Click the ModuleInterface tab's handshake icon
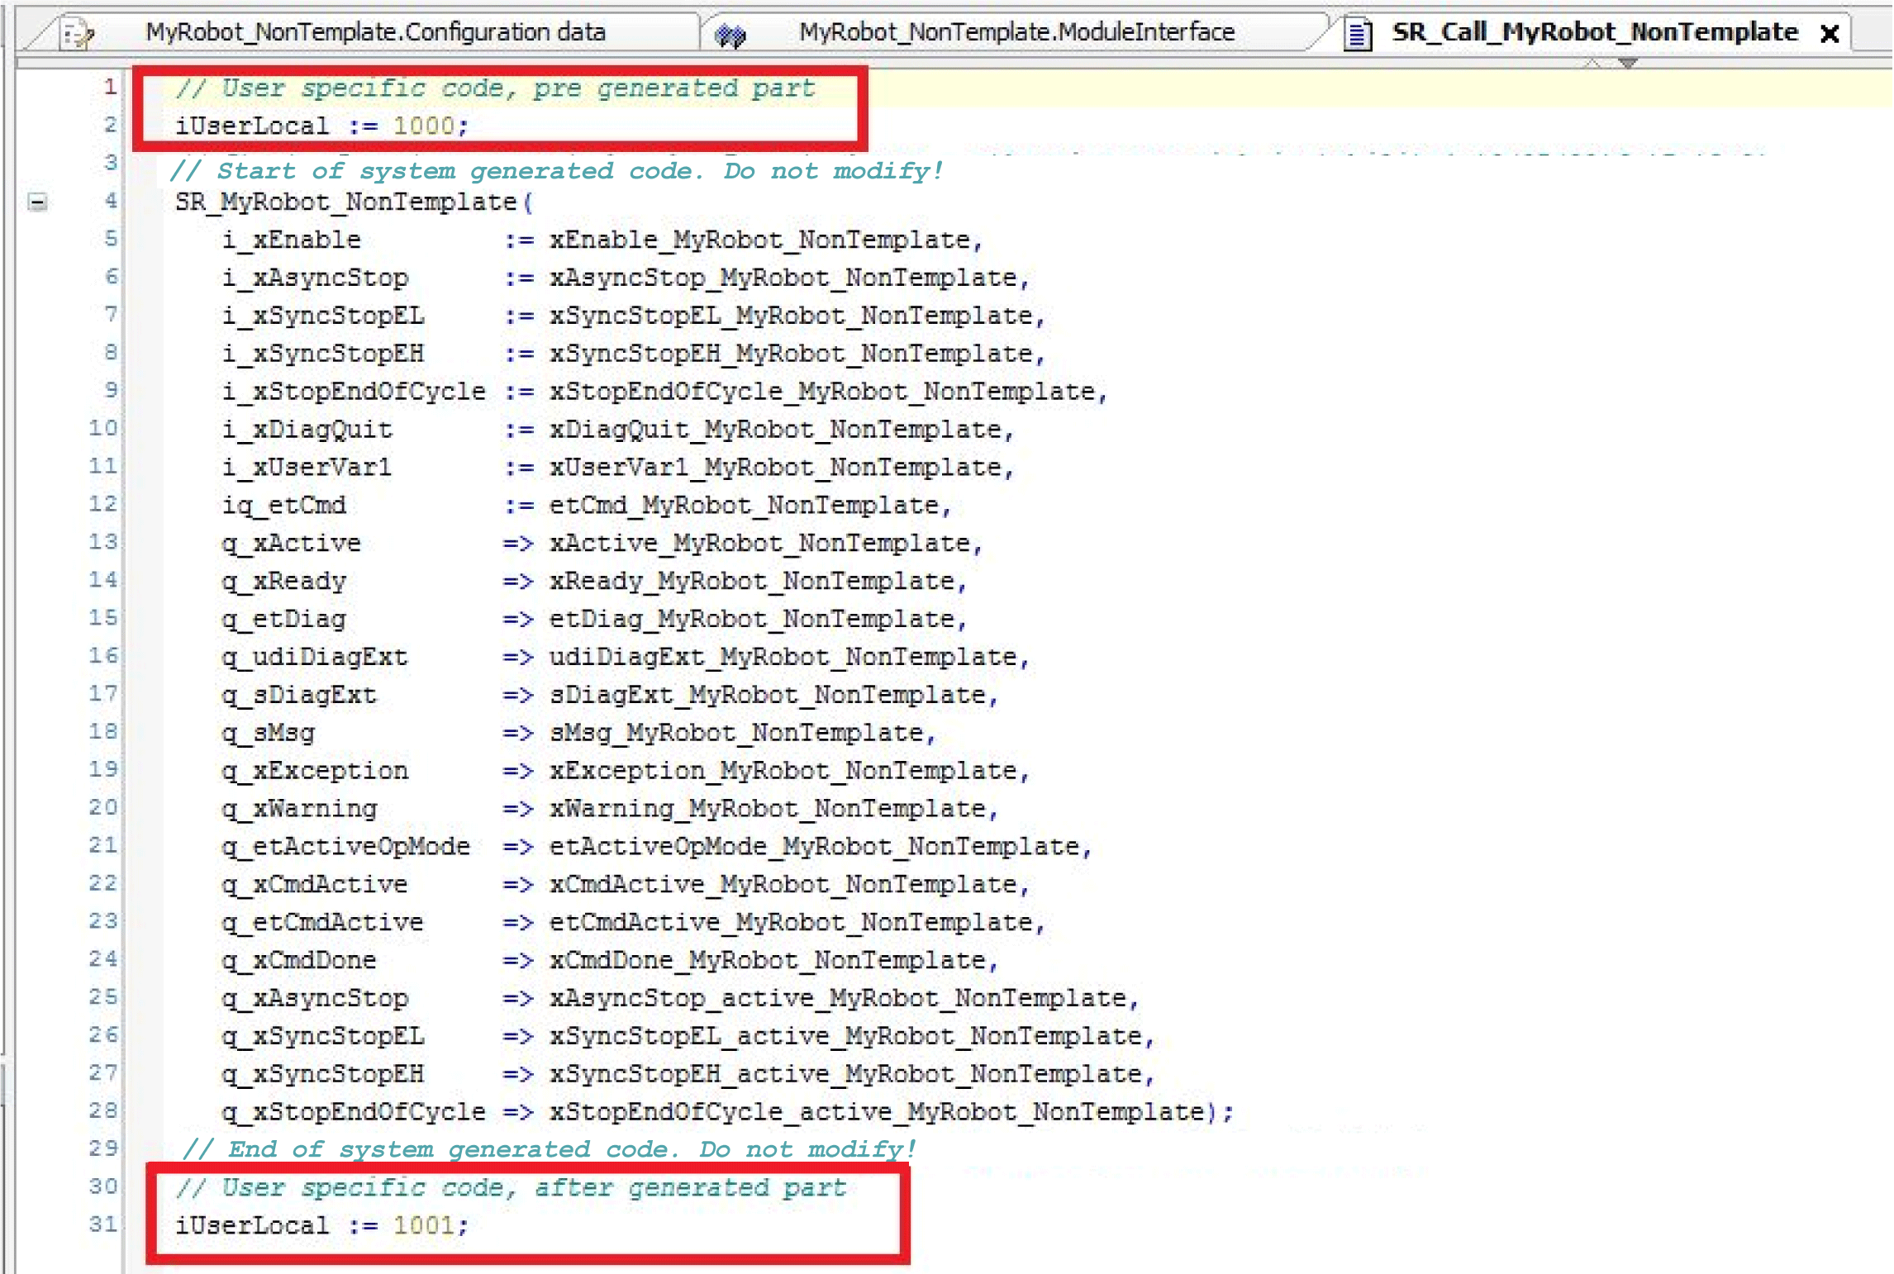1894x1274 pixels. click(x=730, y=35)
